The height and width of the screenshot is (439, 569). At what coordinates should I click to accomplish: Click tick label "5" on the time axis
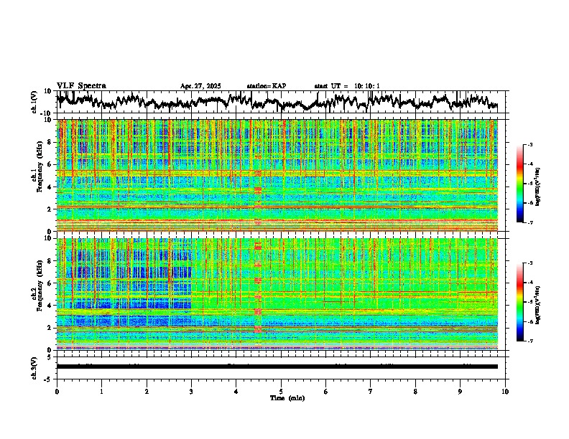point(281,392)
